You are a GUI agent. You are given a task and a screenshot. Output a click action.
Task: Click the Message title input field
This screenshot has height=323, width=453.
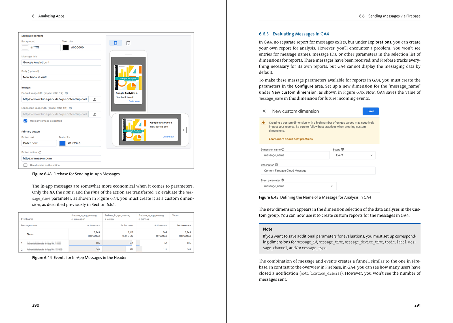pos(61,63)
